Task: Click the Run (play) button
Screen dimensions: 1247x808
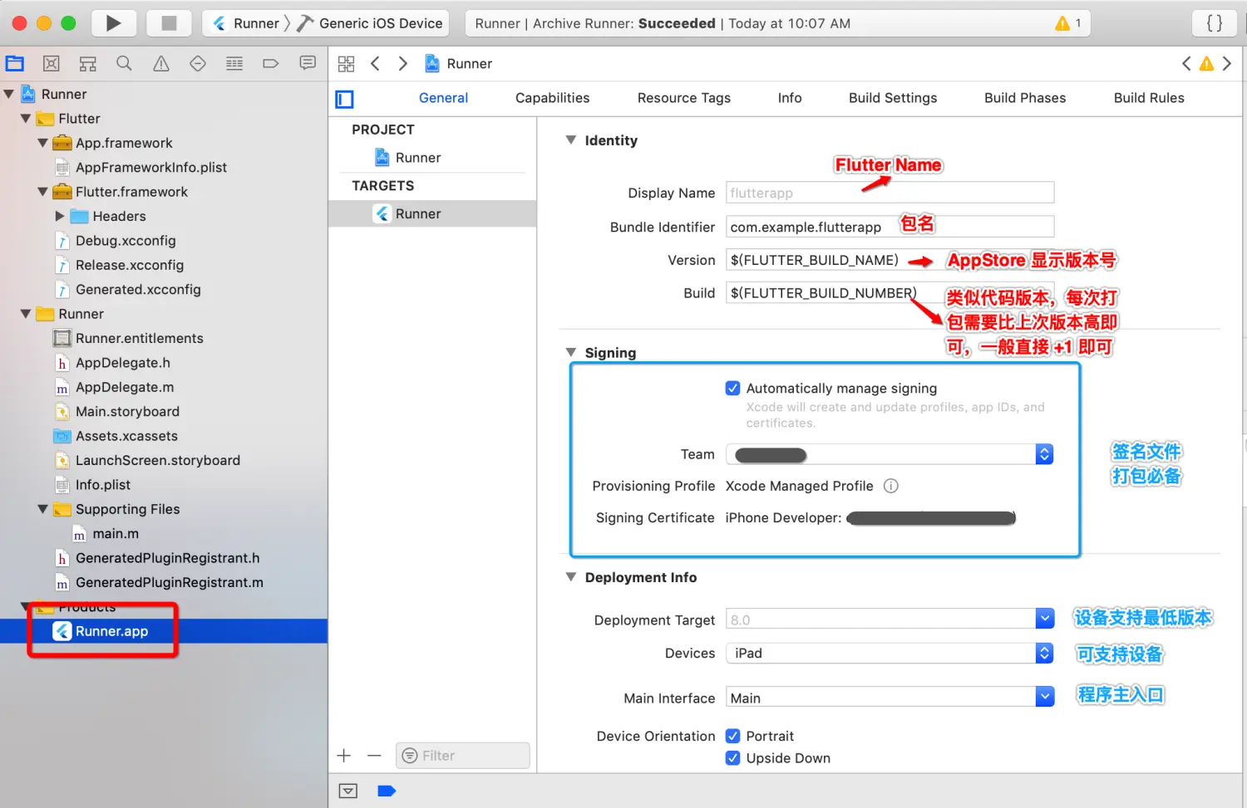Action: point(113,23)
